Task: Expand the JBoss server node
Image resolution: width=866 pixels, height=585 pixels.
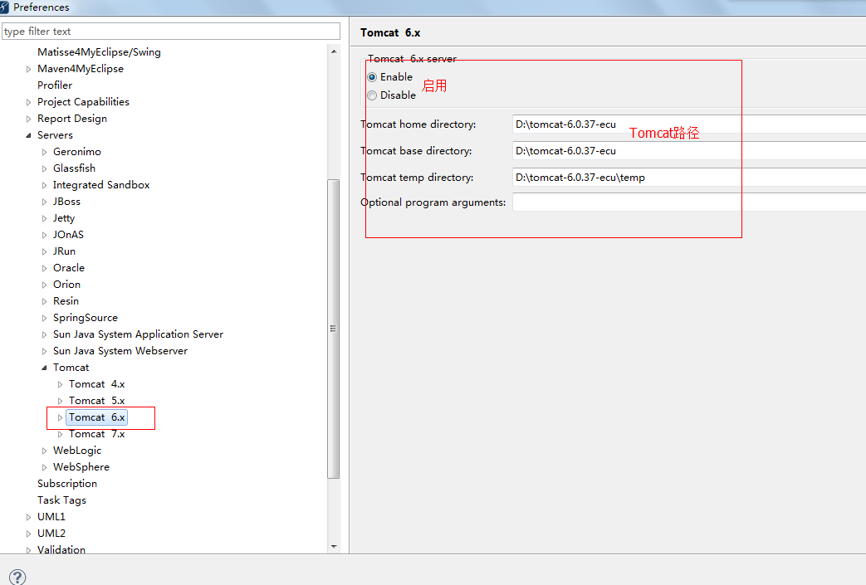Action: tap(45, 202)
